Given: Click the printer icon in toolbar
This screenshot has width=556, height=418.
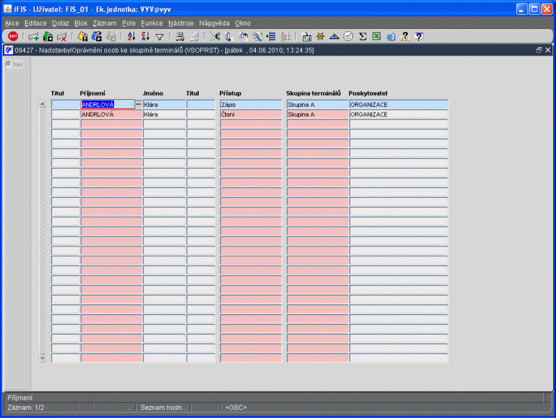Looking at the screenshot, I should click(x=180, y=36).
